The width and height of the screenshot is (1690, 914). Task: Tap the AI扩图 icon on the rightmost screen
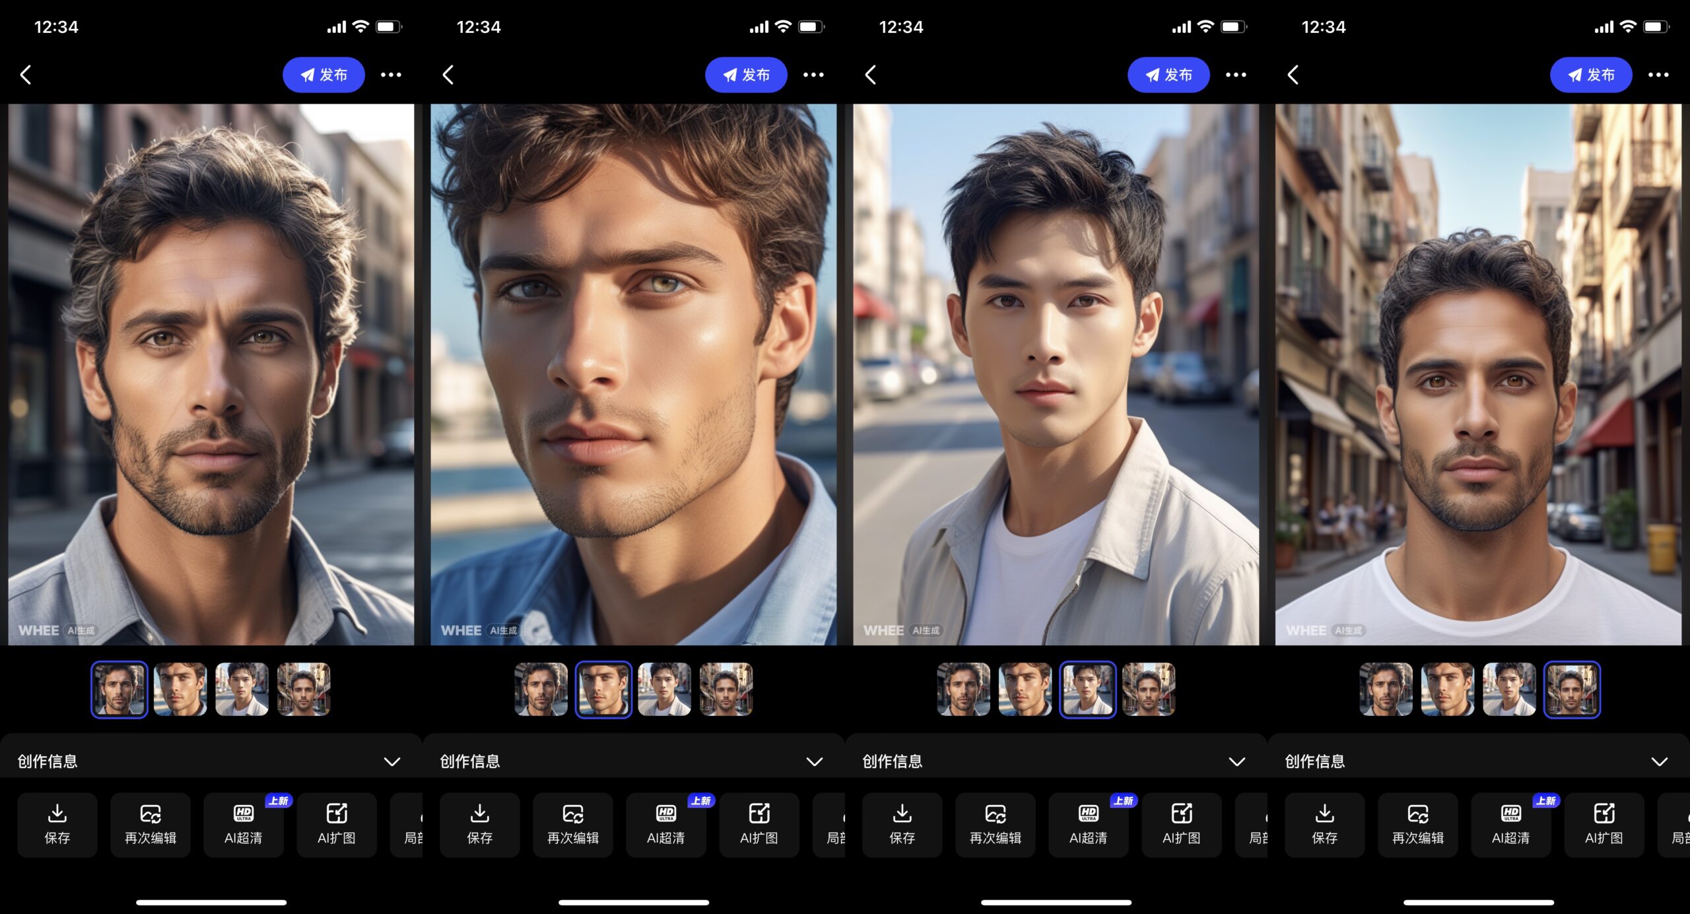pos(1604,813)
